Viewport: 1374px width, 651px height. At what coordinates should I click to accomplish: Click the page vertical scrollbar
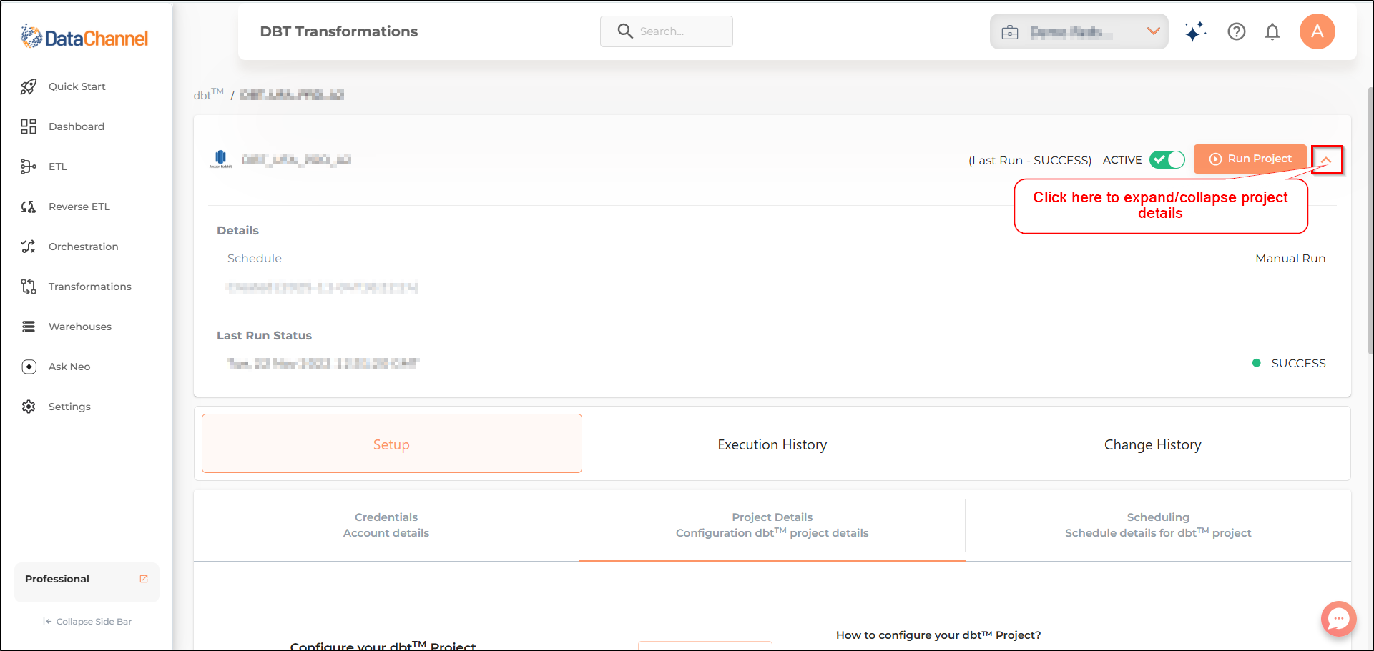[1370, 222]
